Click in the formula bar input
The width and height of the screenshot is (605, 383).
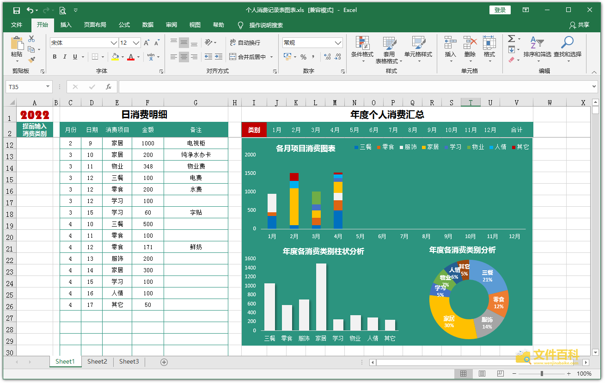click(x=354, y=87)
